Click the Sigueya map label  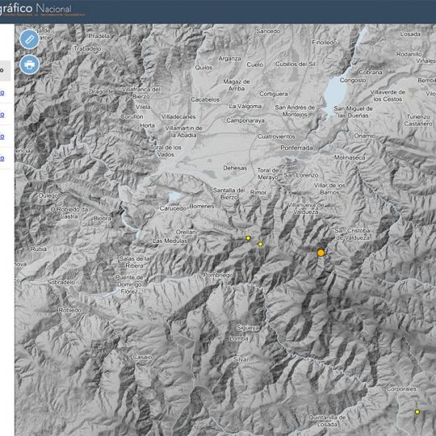(x=248, y=328)
